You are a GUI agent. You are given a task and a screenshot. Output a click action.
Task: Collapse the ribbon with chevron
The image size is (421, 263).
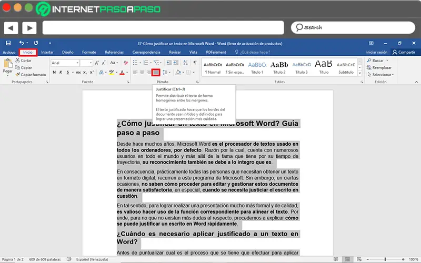416,82
